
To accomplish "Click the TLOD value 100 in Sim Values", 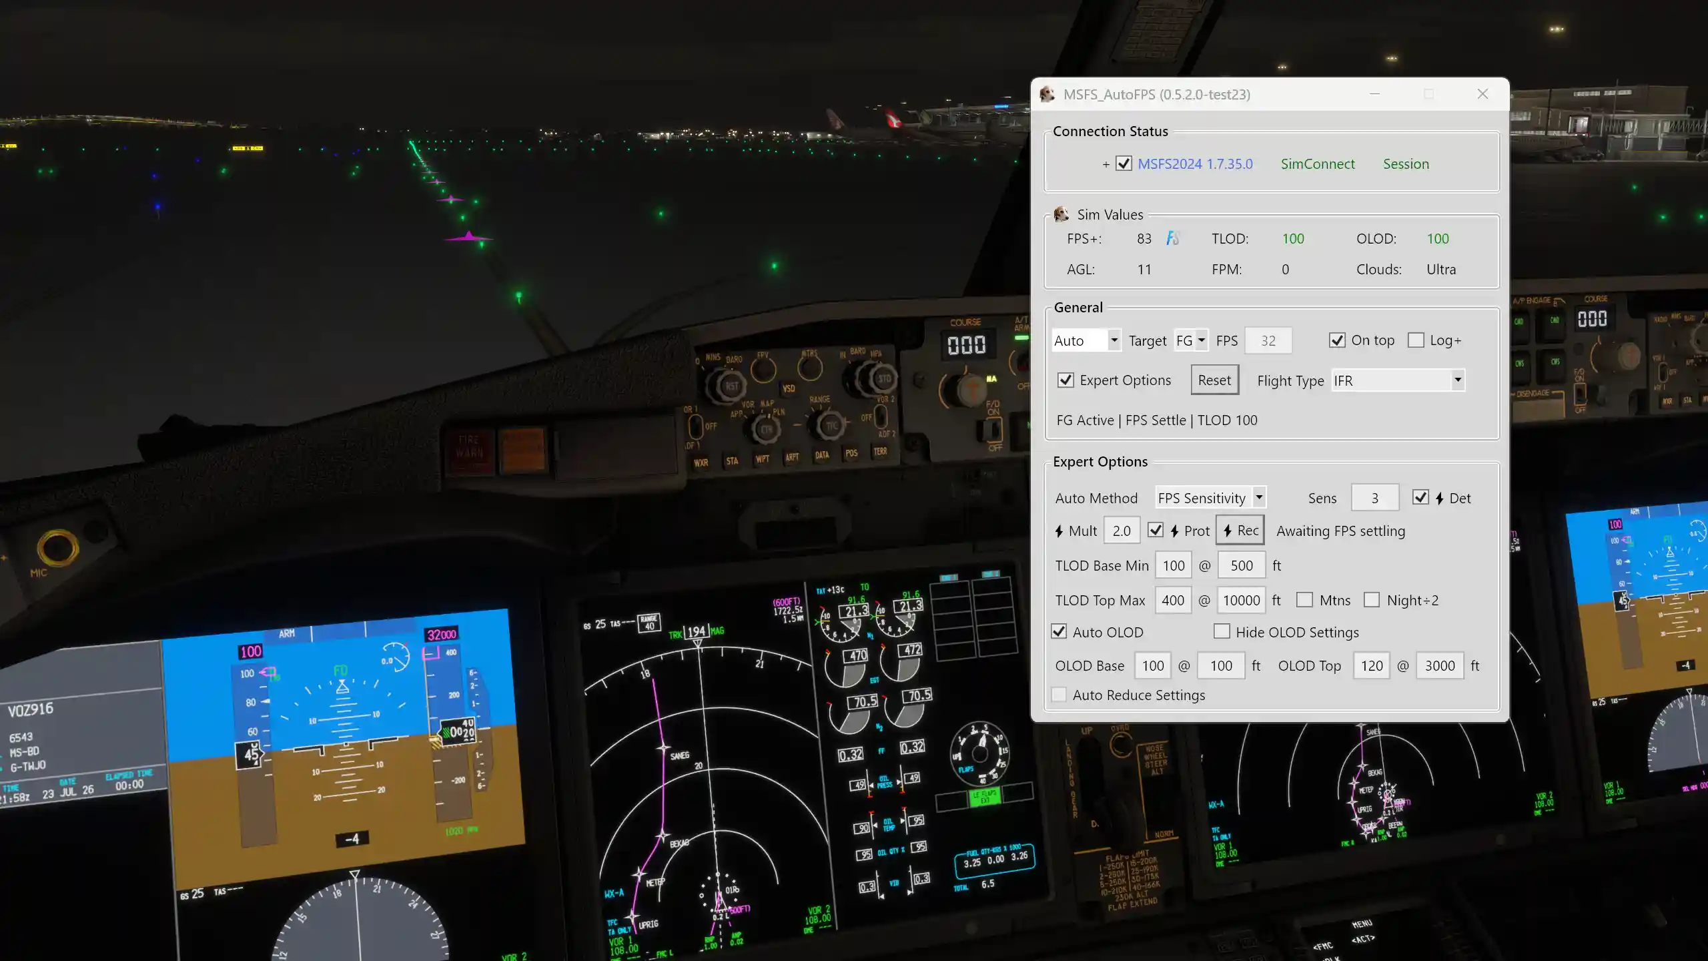I will click(x=1293, y=239).
